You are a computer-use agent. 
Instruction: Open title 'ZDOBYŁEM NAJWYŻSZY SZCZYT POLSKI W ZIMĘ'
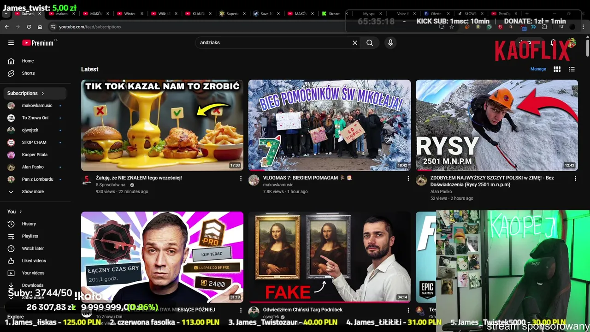(x=492, y=181)
